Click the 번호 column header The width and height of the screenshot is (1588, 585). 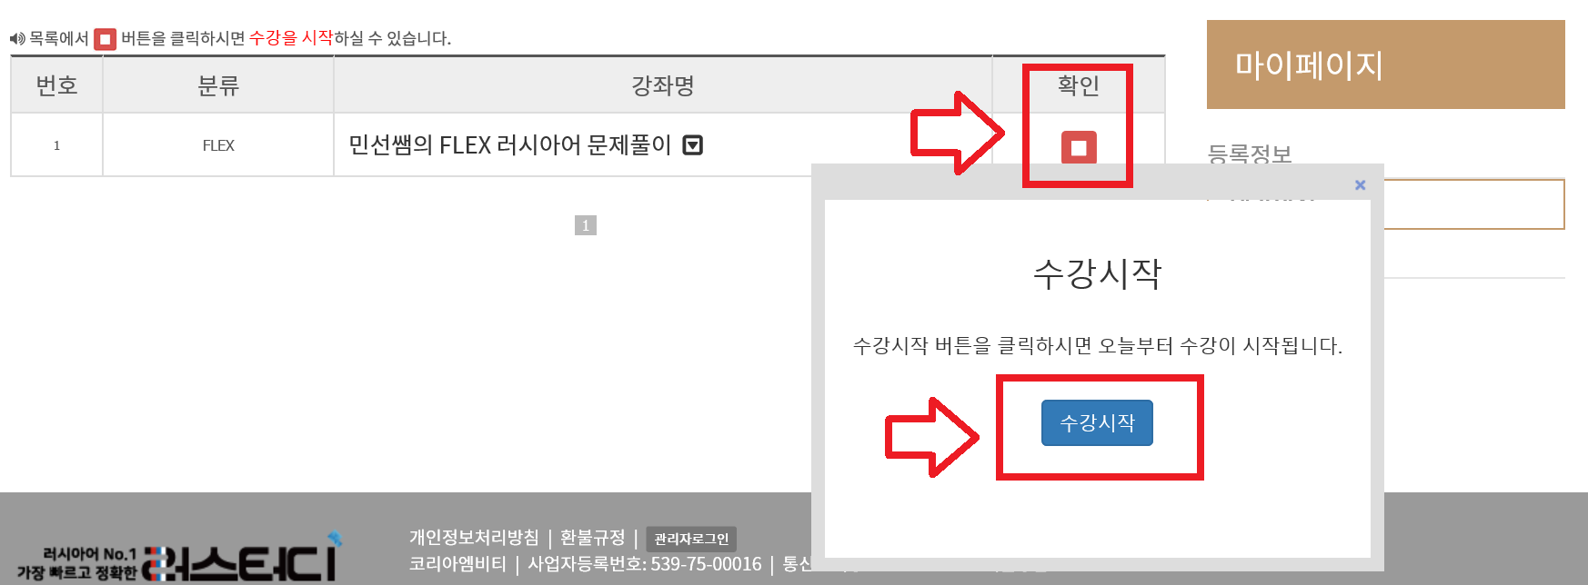click(56, 85)
